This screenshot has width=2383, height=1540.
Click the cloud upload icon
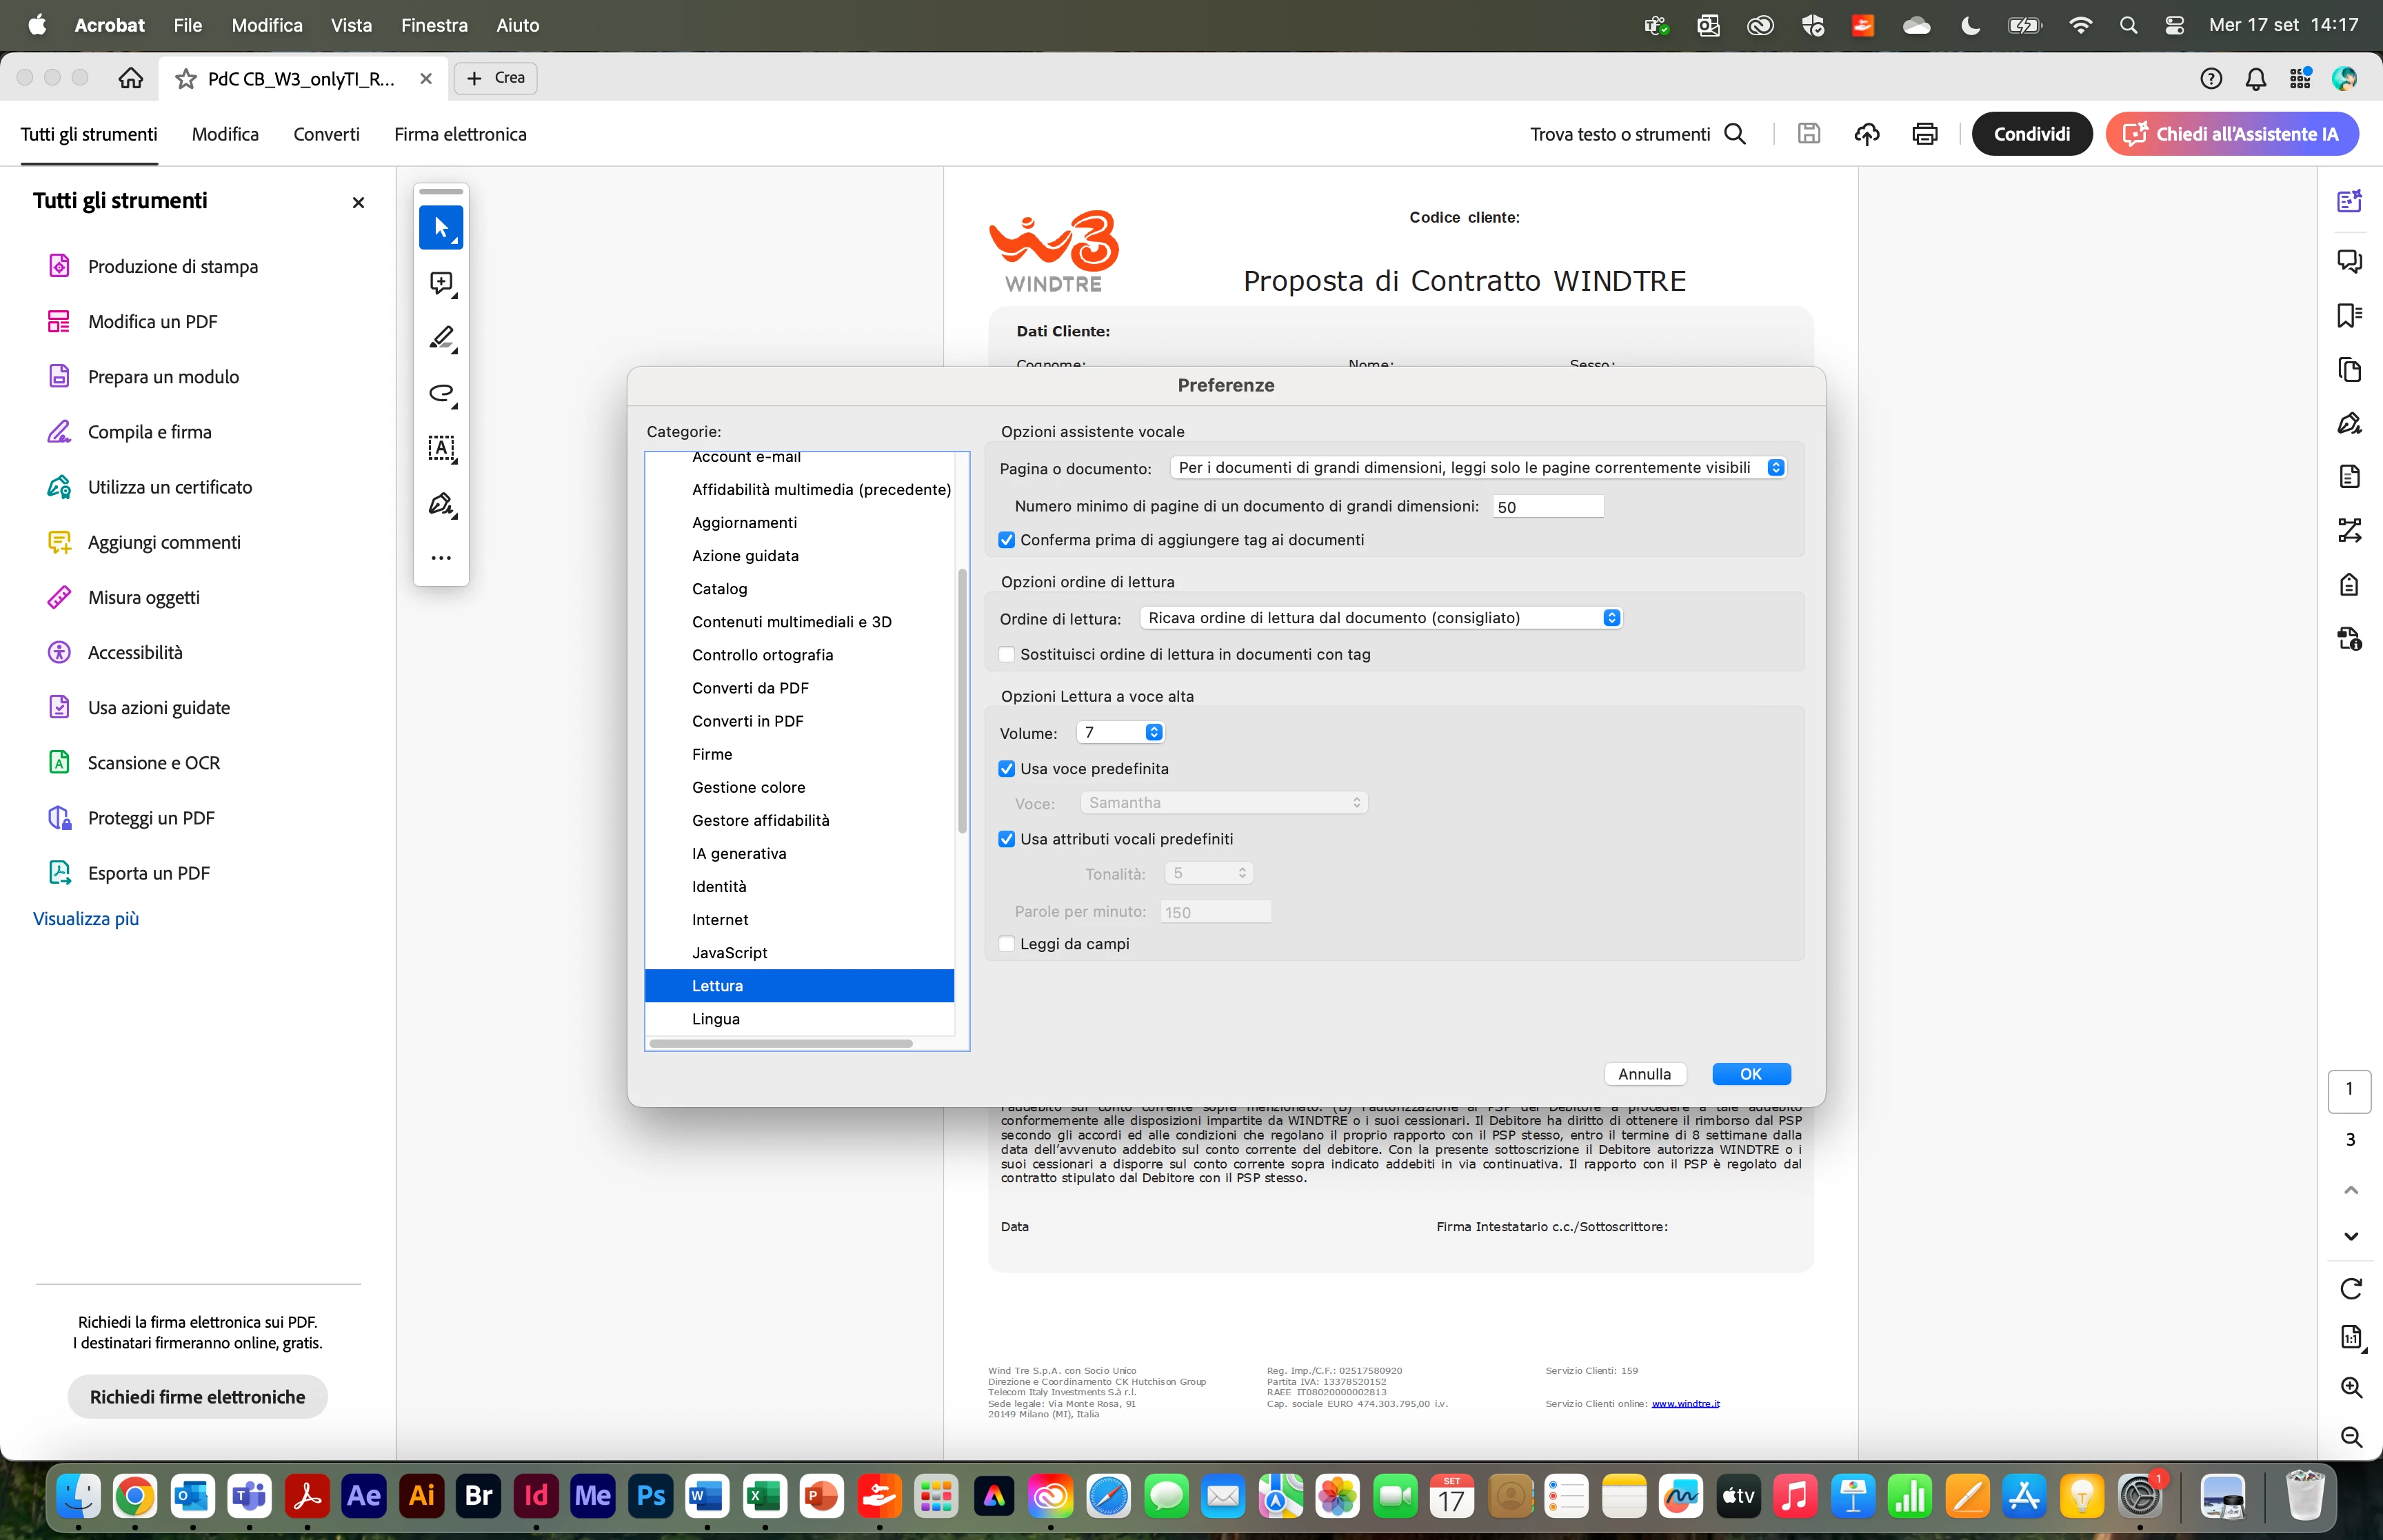1866,134
